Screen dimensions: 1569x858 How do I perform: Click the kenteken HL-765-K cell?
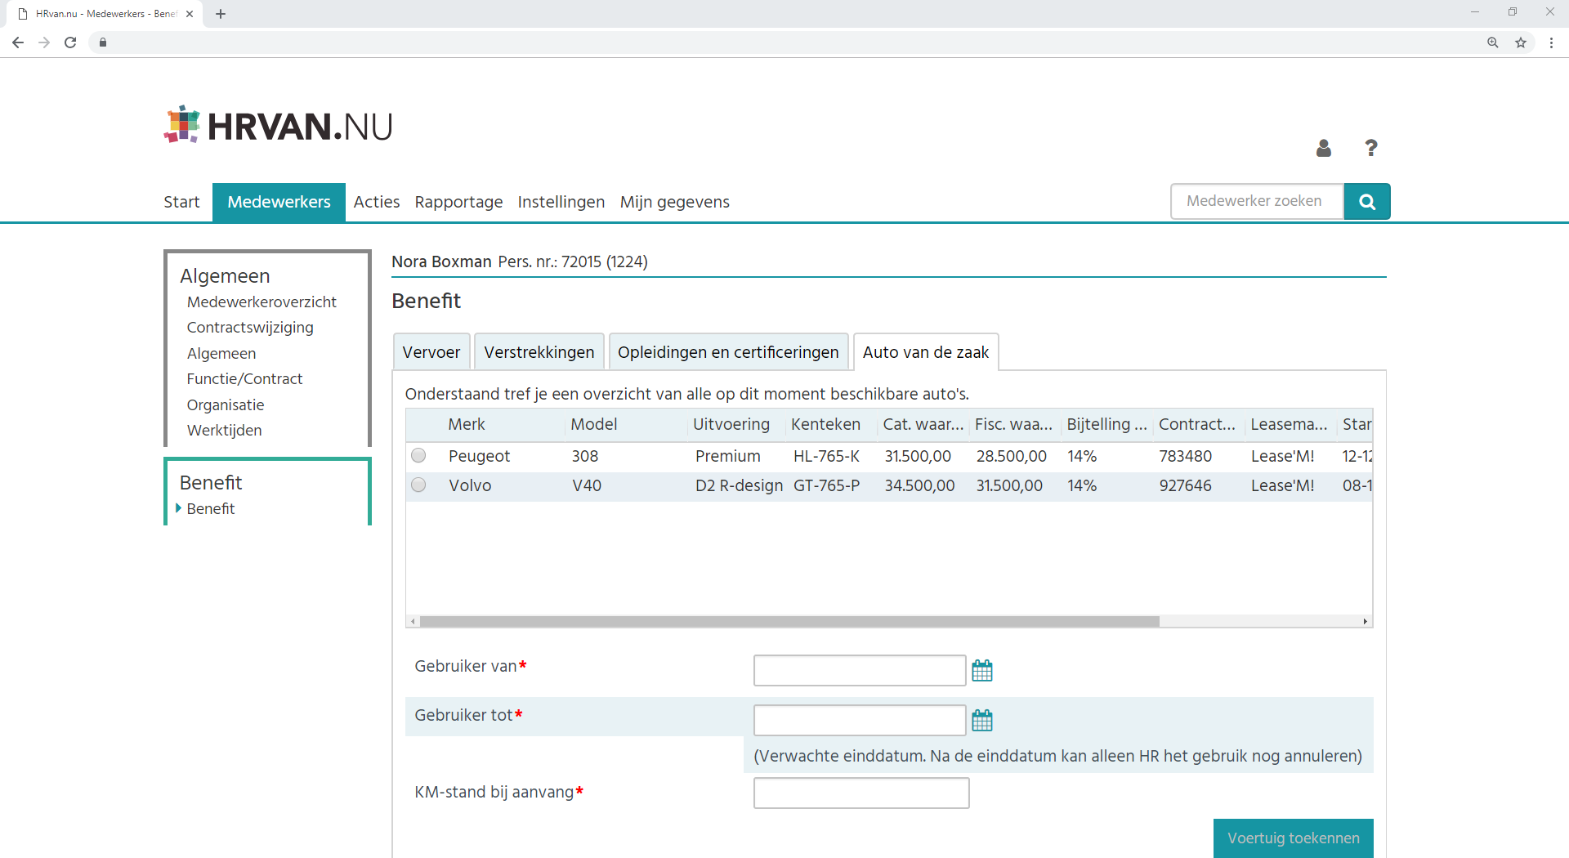[x=826, y=456]
